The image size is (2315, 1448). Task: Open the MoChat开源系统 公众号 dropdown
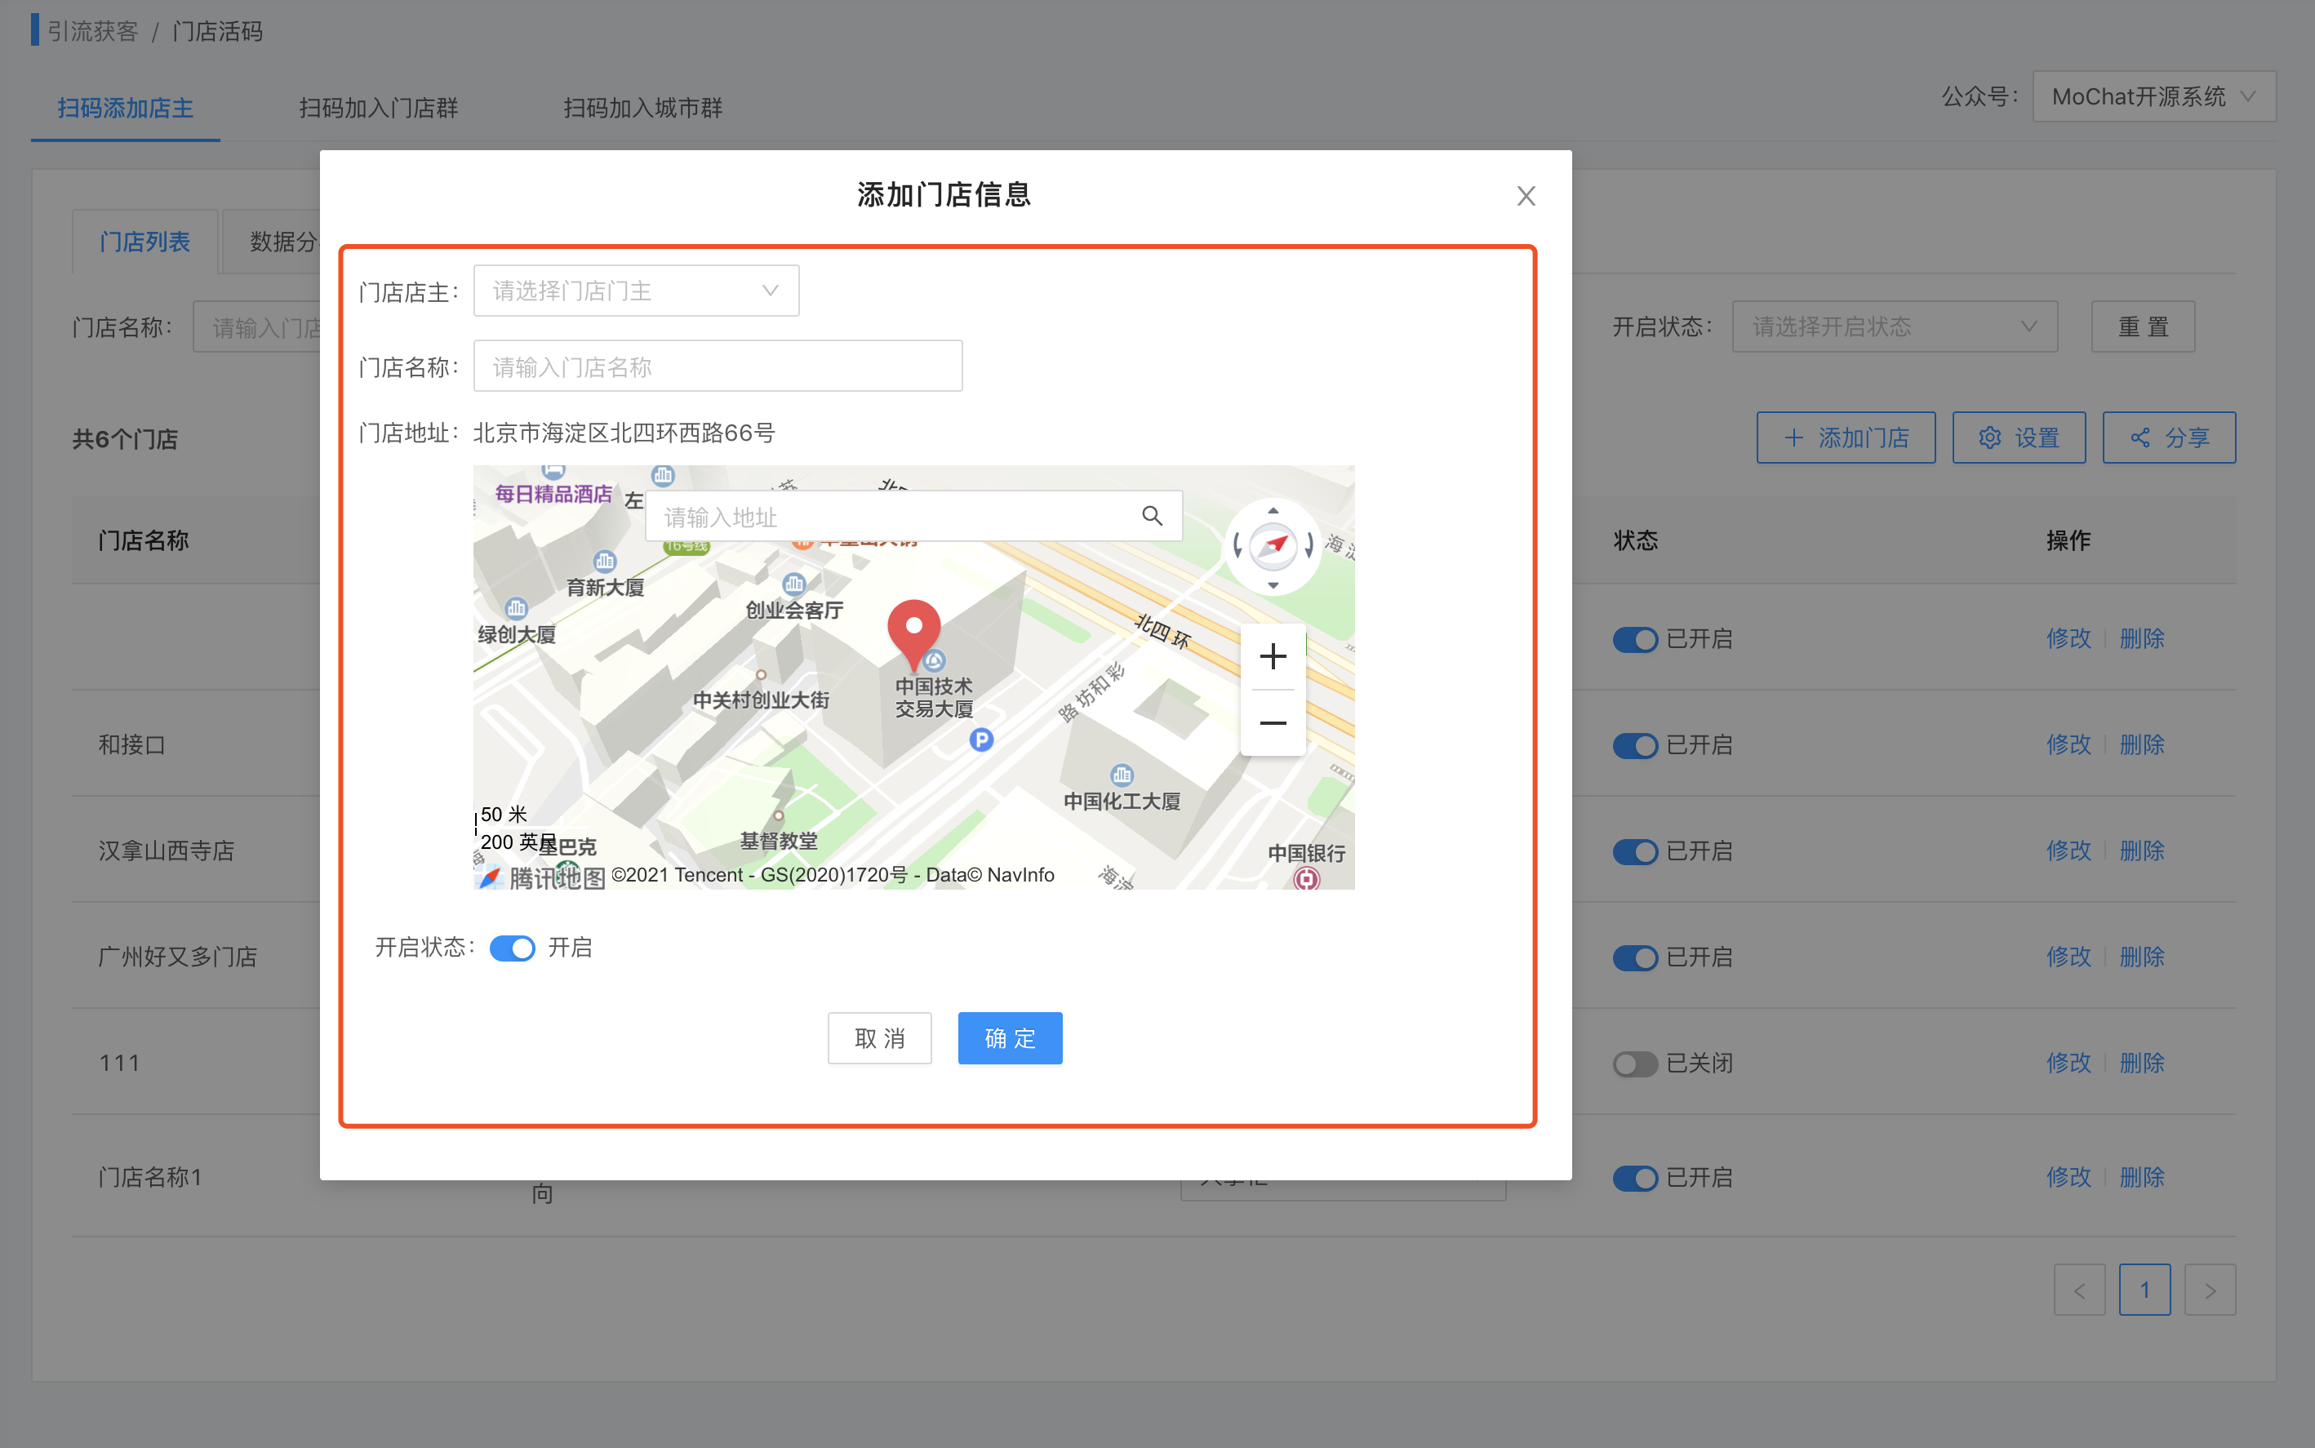pyautogui.click(x=2153, y=97)
